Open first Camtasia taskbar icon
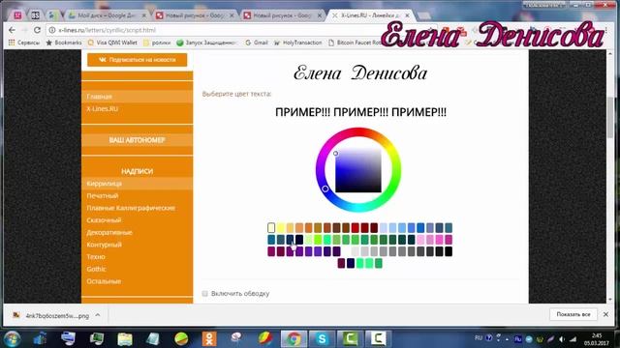This screenshot has width=620, height=348. (350, 338)
